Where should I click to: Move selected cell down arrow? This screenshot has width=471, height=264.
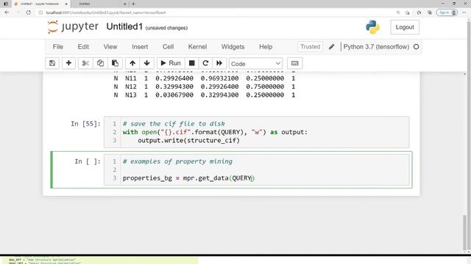[x=147, y=63]
